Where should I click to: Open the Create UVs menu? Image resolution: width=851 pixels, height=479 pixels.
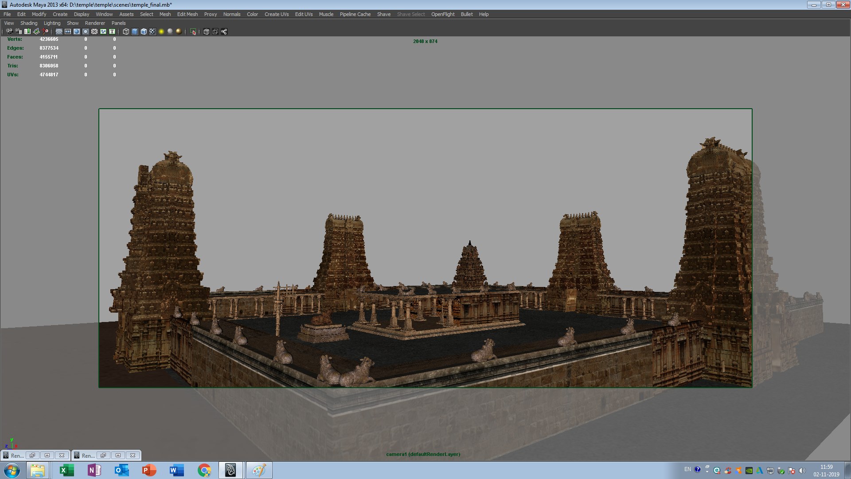click(277, 14)
